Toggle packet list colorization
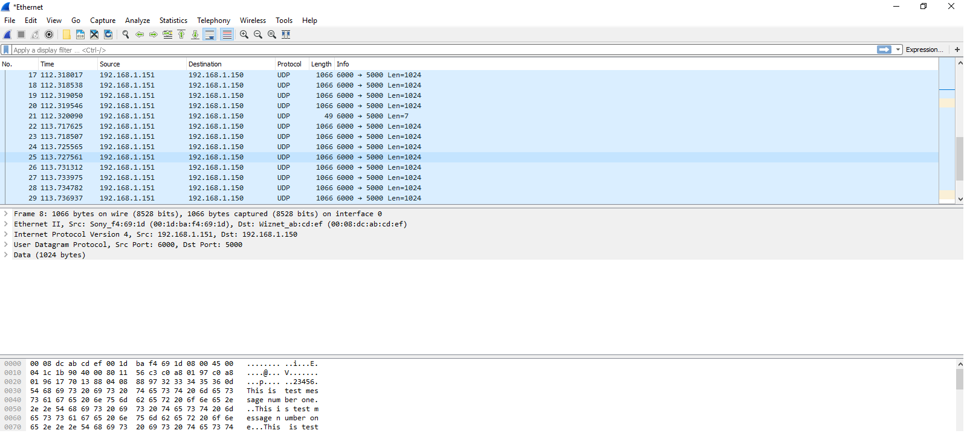This screenshot has width=967, height=439. coord(227,34)
